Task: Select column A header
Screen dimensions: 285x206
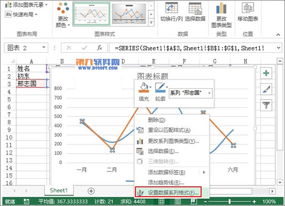Action: pyautogui.click(x=31, y=61)
